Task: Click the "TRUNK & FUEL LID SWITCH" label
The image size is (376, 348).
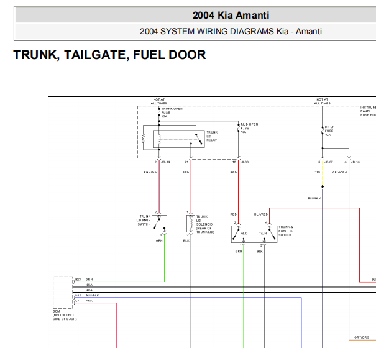Action: click(x=286, y=231)
